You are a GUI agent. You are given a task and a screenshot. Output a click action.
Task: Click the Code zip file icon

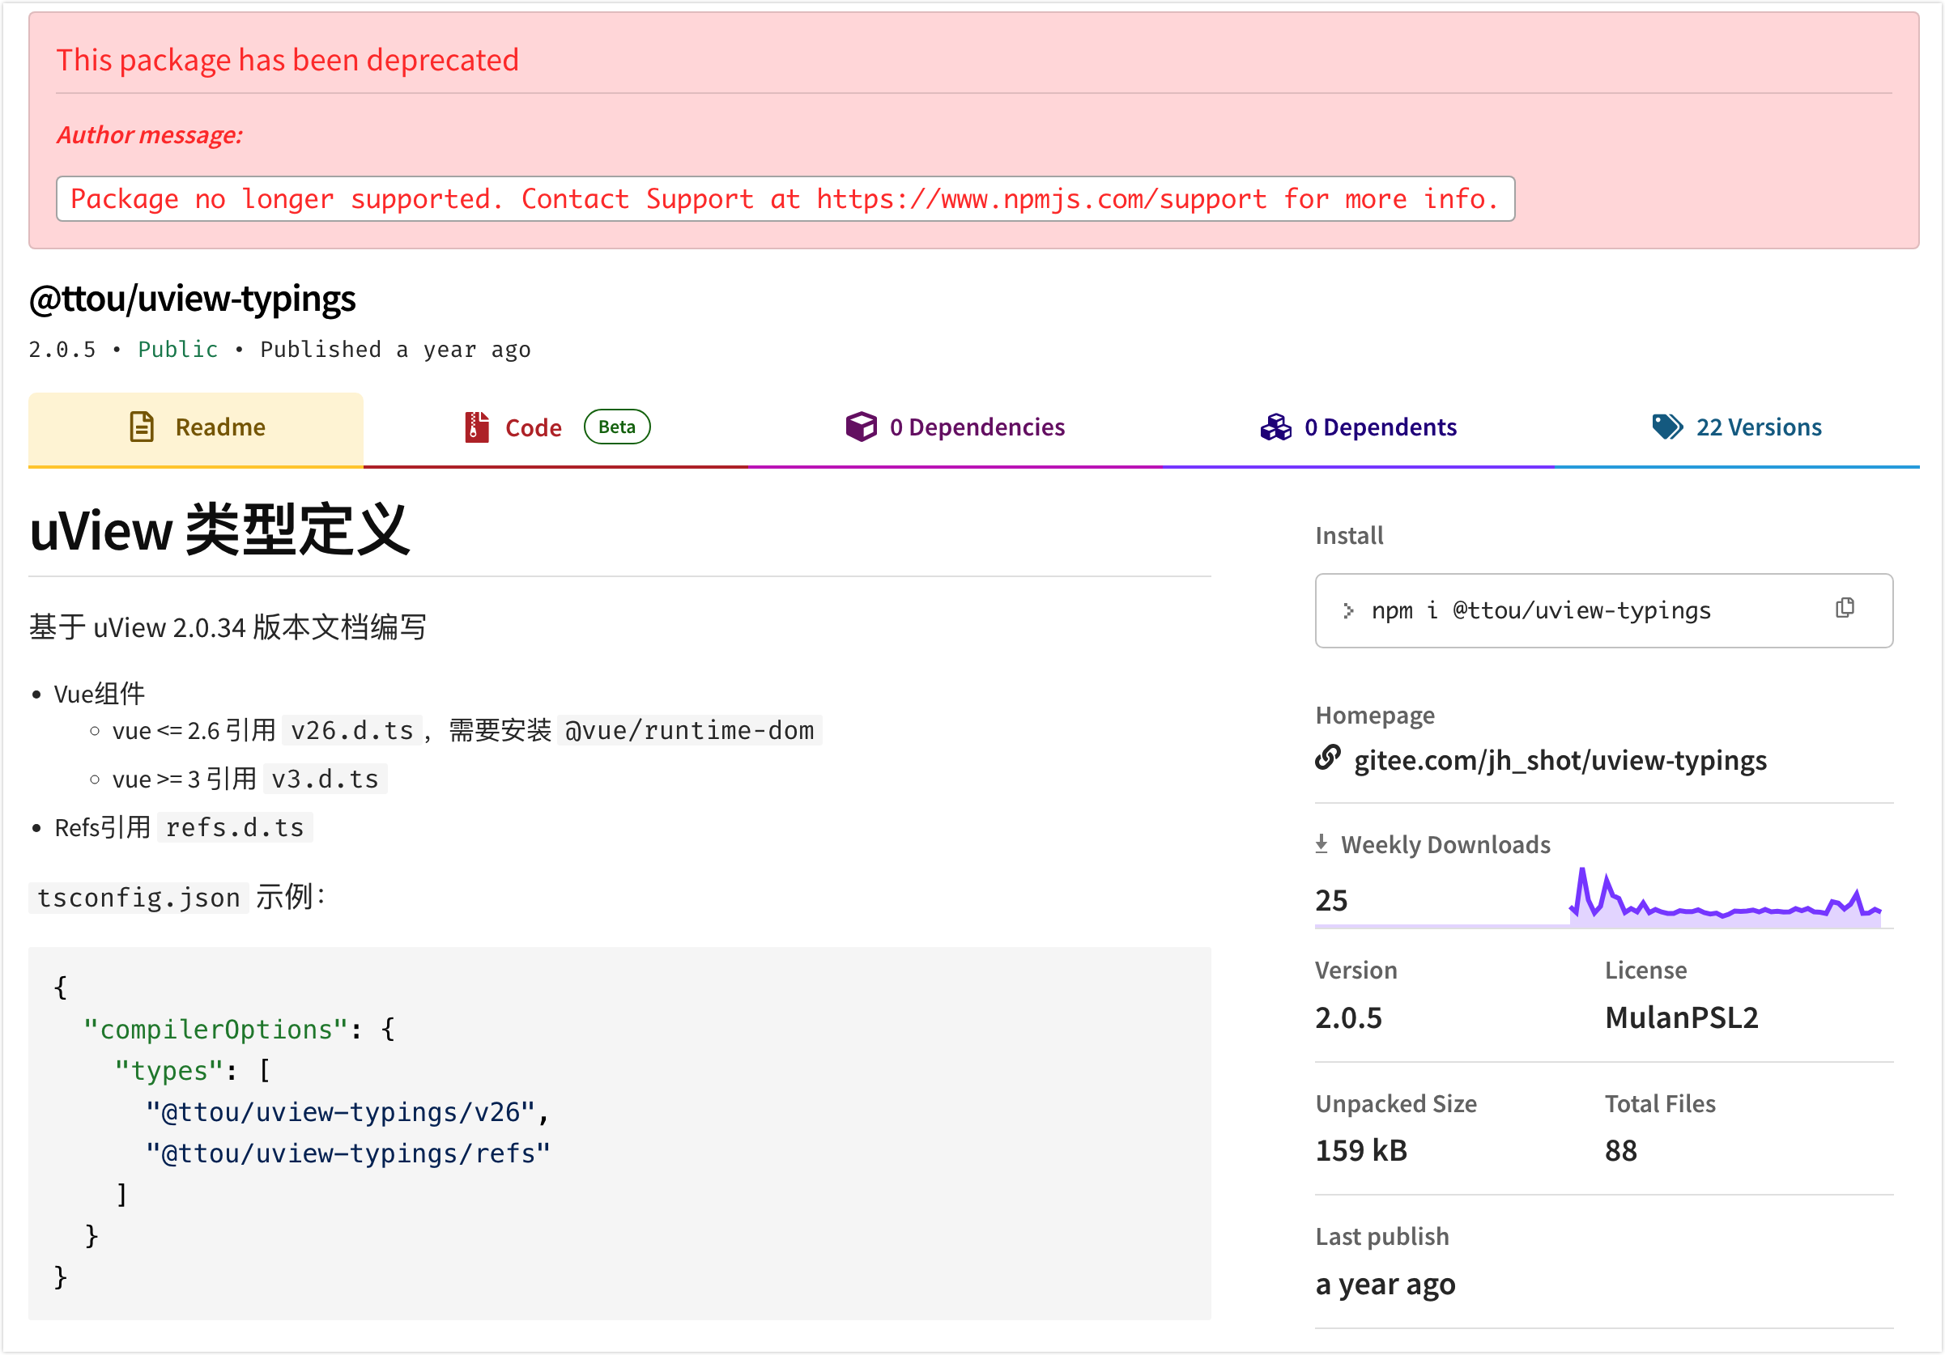click(477, 427)
